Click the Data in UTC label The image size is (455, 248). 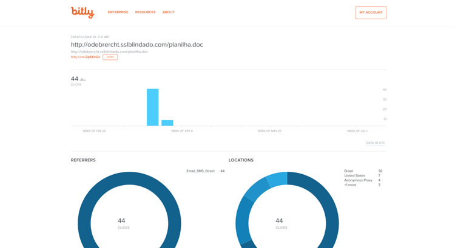(376, 143)
